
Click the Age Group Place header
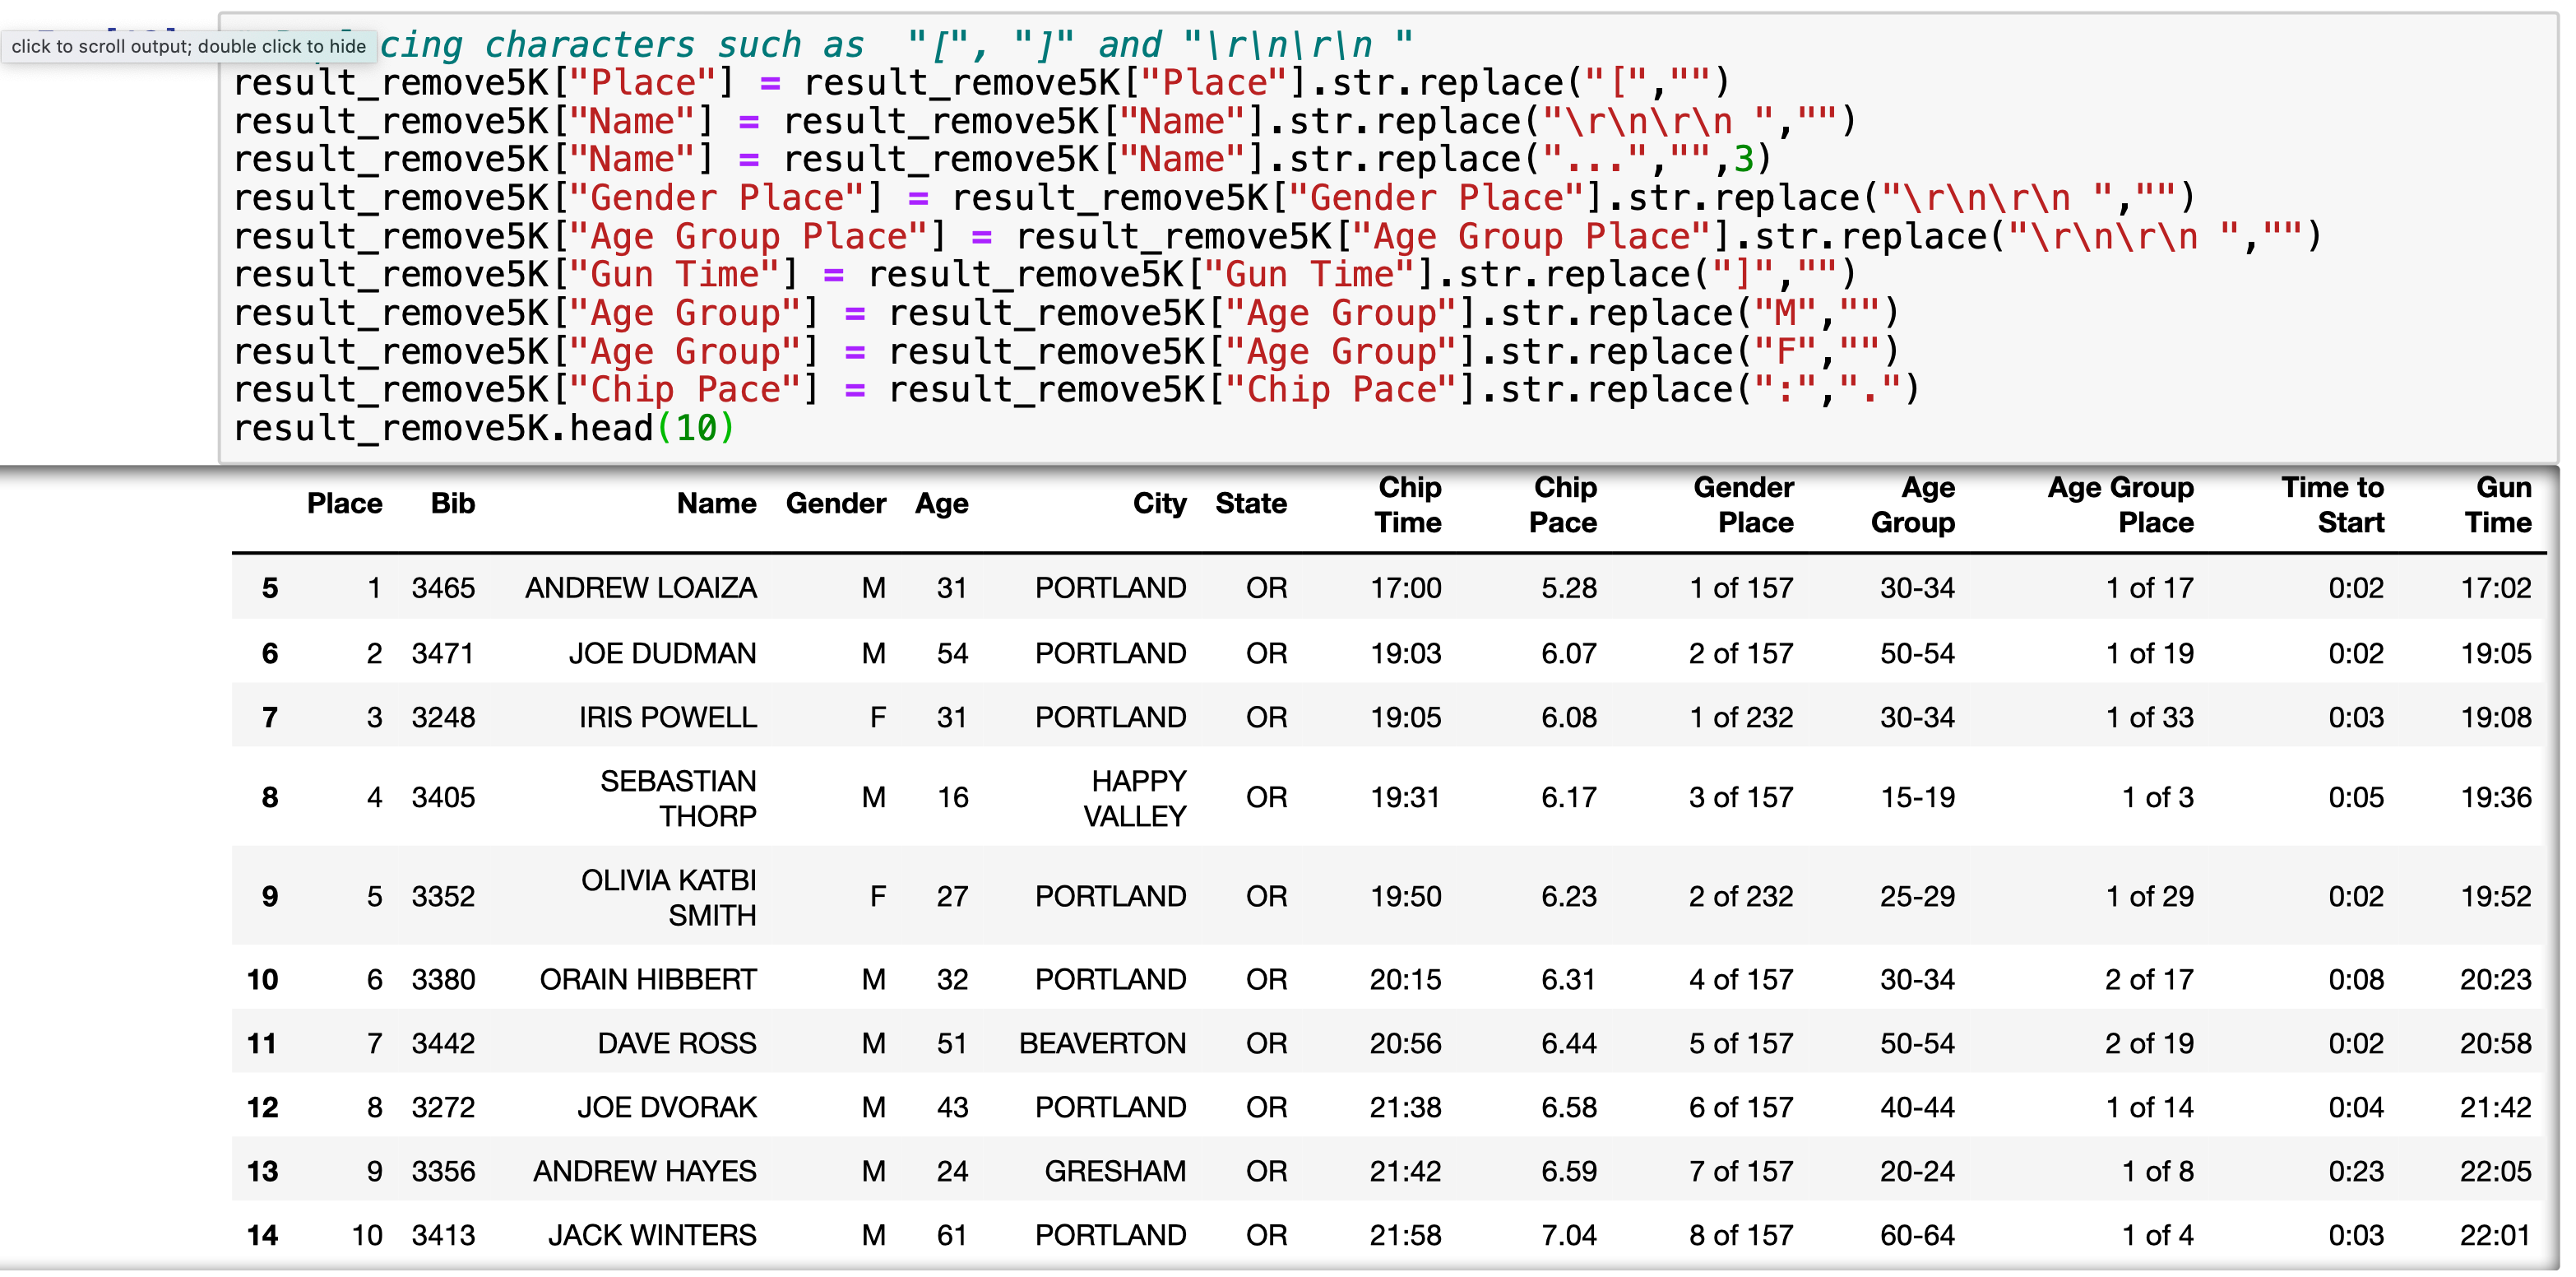[2120, 504]
